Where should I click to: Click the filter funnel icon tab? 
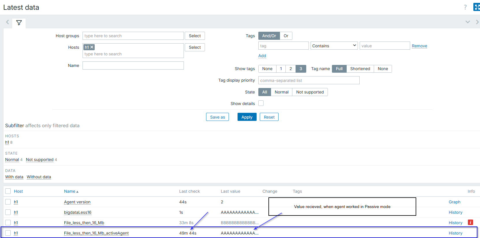coord(19,23)
